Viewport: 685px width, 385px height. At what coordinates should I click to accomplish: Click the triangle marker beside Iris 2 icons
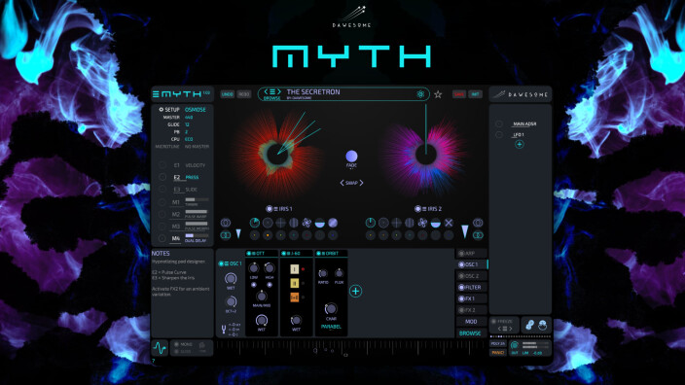465,231
